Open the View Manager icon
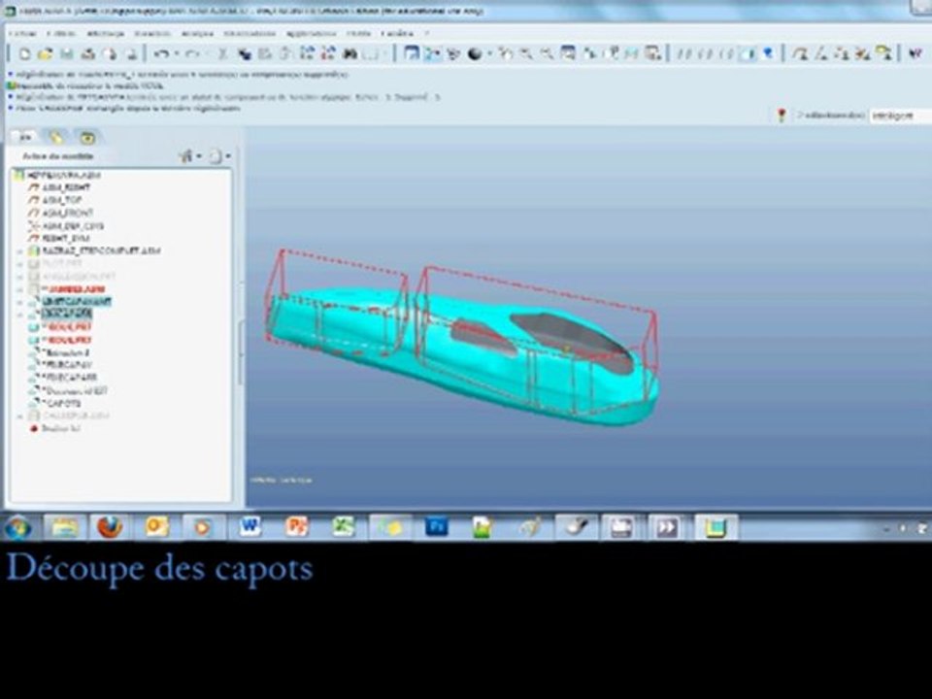 click(x=653, y=54)
